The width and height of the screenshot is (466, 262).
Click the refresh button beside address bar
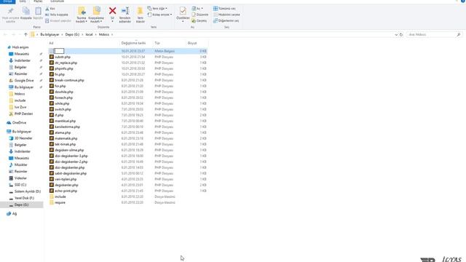401,35
